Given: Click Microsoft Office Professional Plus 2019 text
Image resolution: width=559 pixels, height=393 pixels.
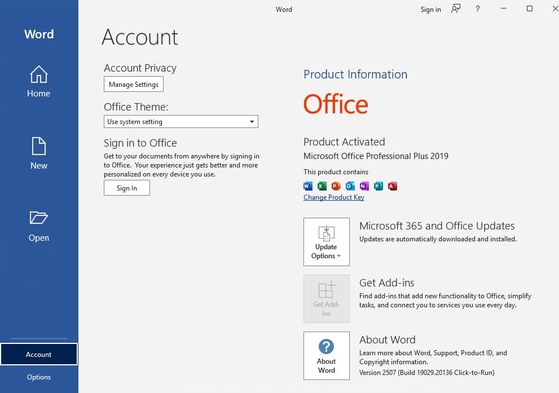Looking at the screenshot, I should (376, 156).
